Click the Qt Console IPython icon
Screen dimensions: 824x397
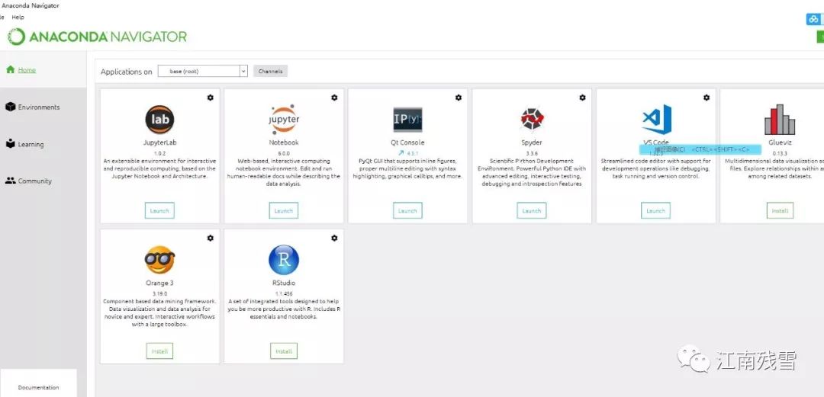tap(407, 120)
